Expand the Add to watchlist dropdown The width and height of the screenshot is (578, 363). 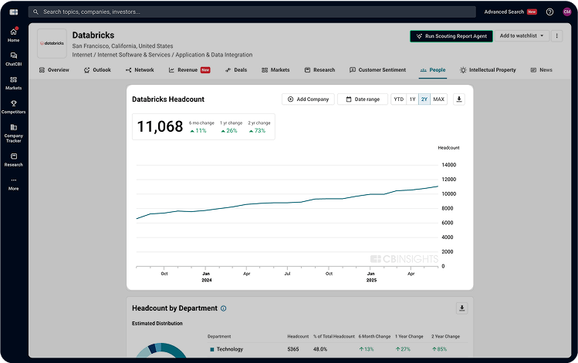click(x=522, y=36)
